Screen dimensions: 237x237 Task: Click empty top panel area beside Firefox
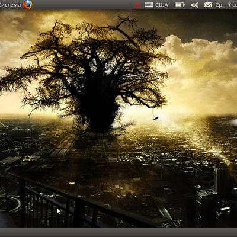click(83, 5)
